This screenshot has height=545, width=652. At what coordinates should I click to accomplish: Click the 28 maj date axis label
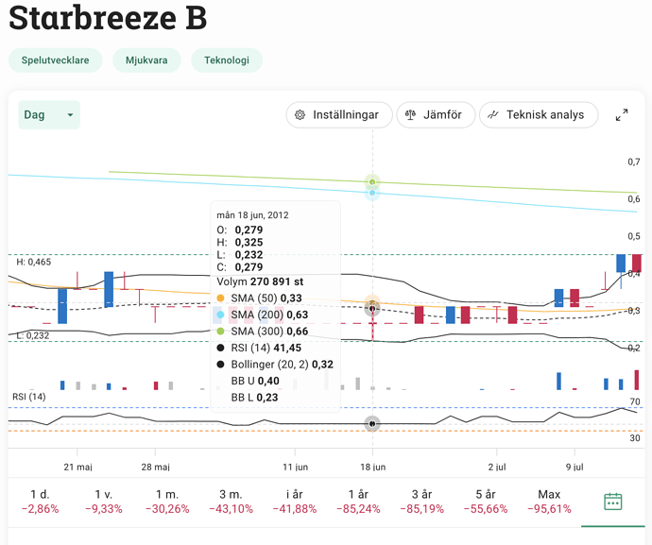[156, 468]
